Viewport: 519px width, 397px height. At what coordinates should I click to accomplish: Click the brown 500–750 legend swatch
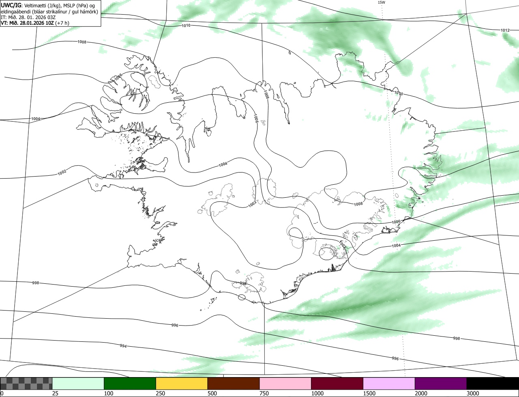234,383
